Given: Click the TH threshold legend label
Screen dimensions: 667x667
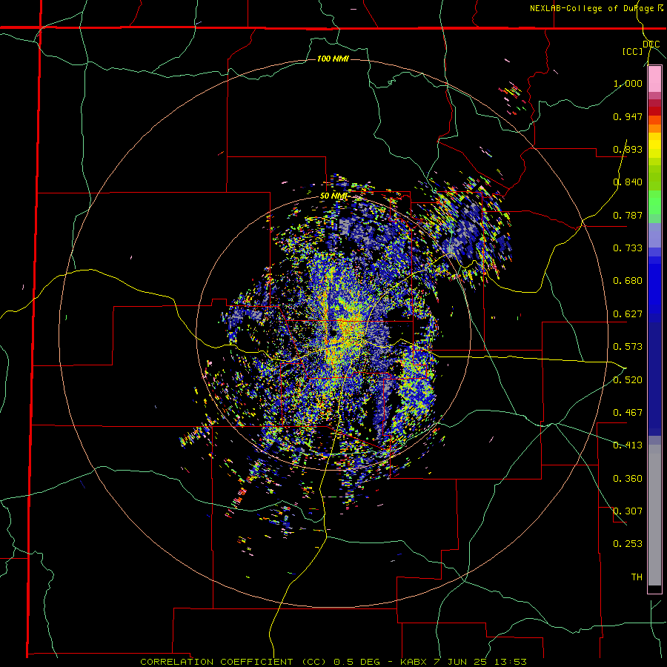Looking at the screenshot, I should pos(637,577).
